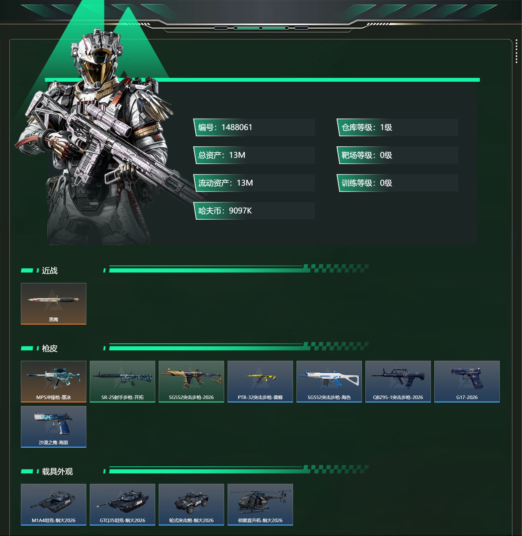Select SR-25射手步枪-开拓 skin card
Screen dimensions: 522x536
[122, 382]
